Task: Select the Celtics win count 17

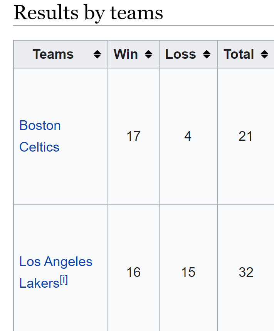Action: point(133,136)
